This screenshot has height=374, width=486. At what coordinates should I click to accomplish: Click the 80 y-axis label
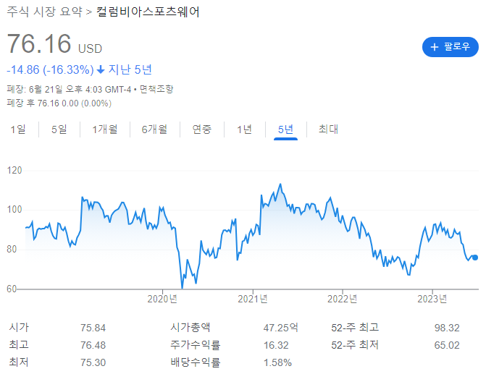12,250
